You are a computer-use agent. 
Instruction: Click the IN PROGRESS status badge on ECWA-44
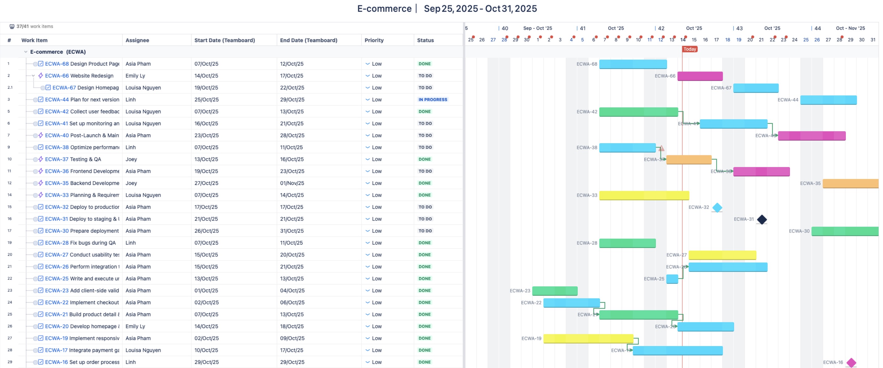point(433,100)
